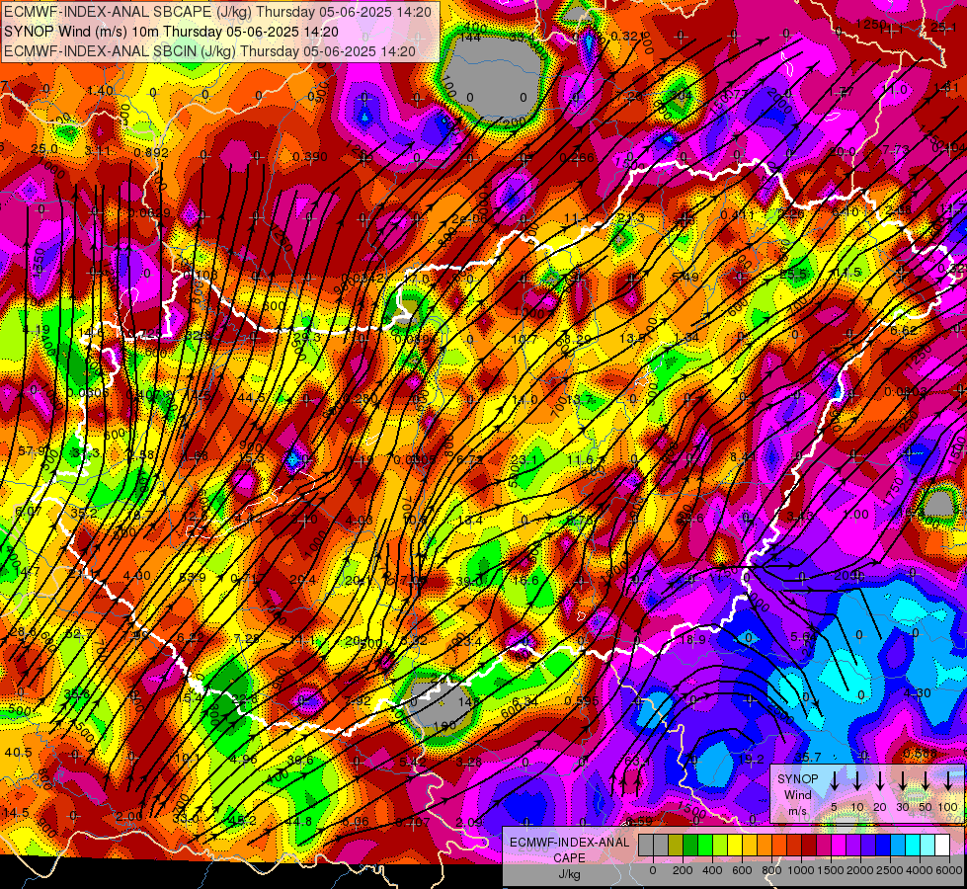Click the 35.7 value on the map
Viewport: 967px width, 889px height.
pyautogui.click(x=808, y=757)
